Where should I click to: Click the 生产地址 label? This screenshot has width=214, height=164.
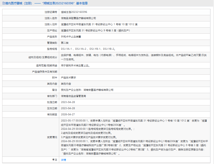[52, 30]
